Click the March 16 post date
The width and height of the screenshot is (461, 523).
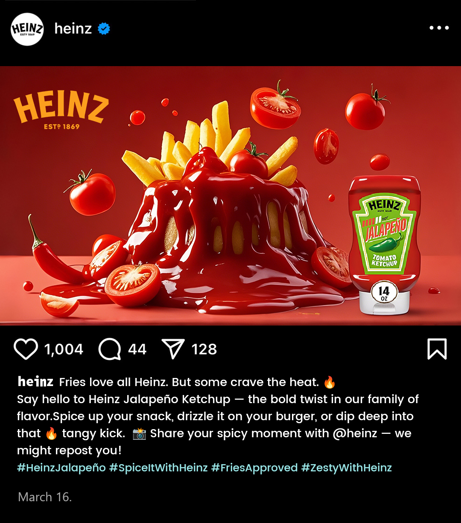tap(45, 497)
